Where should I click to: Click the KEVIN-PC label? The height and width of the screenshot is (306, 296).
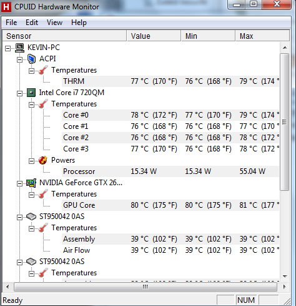coord(44,48)
